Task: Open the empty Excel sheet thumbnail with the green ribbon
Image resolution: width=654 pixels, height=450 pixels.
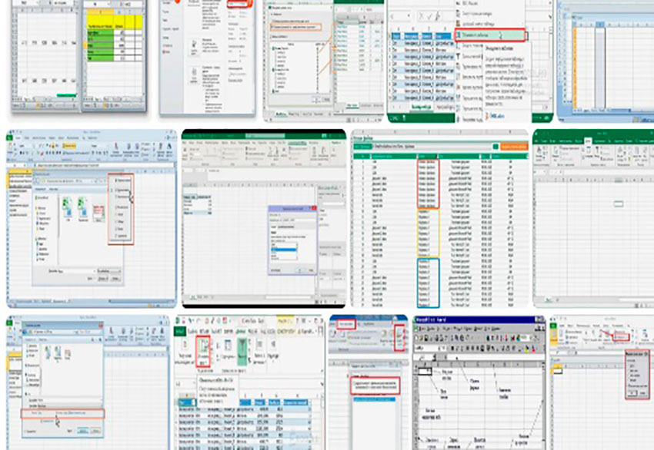Action: 593,218
